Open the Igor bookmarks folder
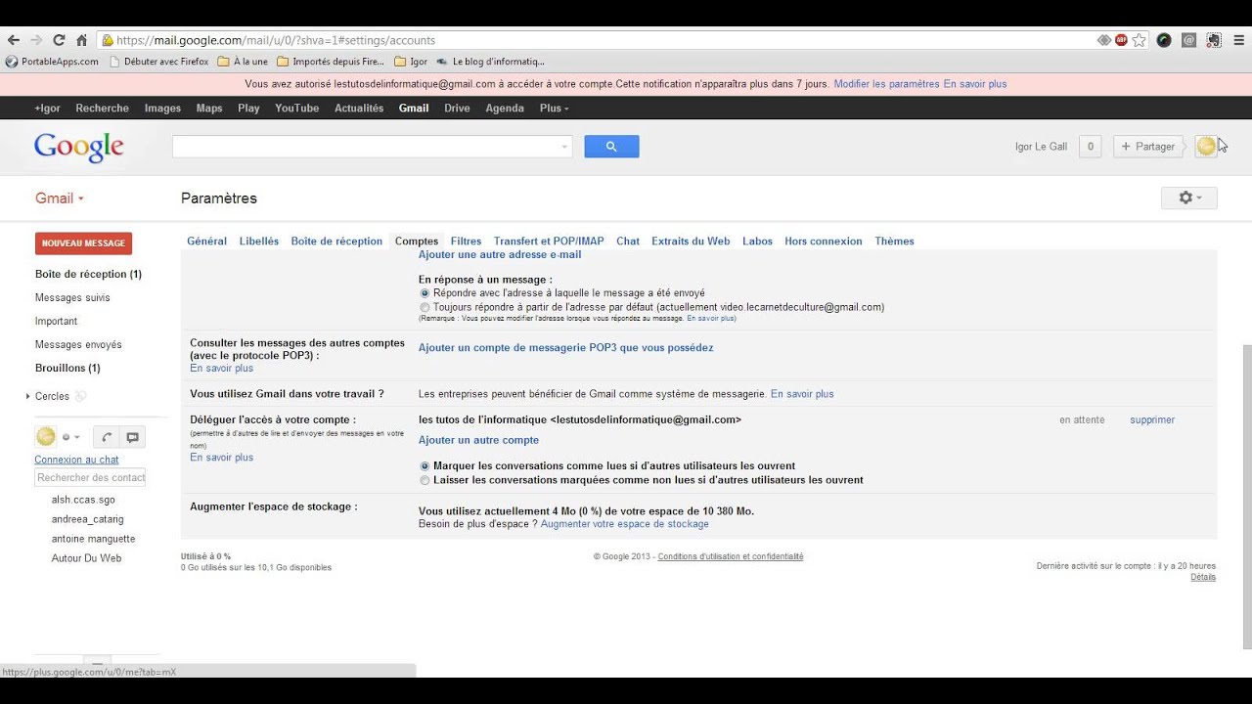Image resolution: width=1252 pixels, height=704 pixels. [x=411, y=62]
